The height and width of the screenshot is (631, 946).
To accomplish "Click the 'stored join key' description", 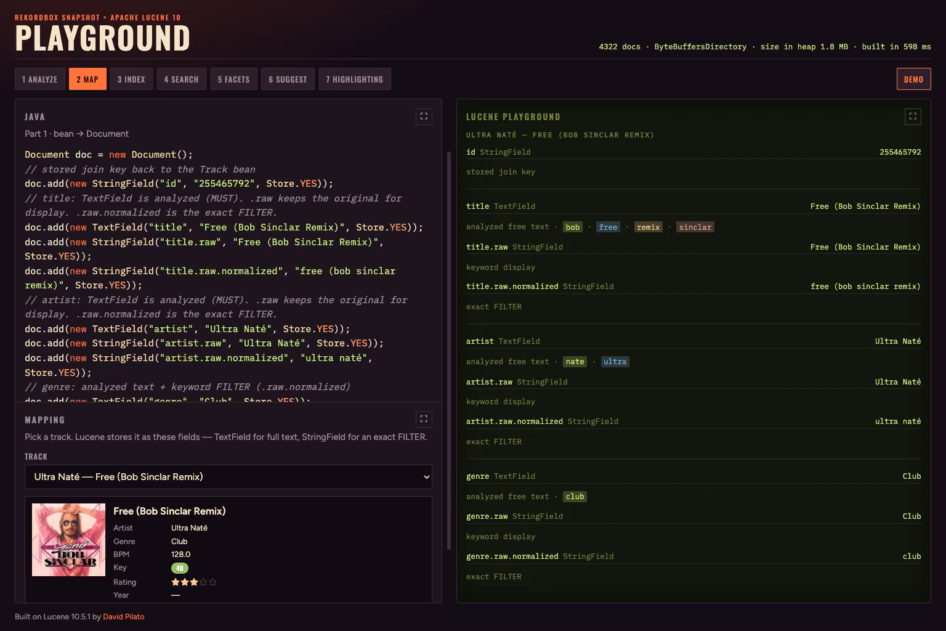I will 501,172.
